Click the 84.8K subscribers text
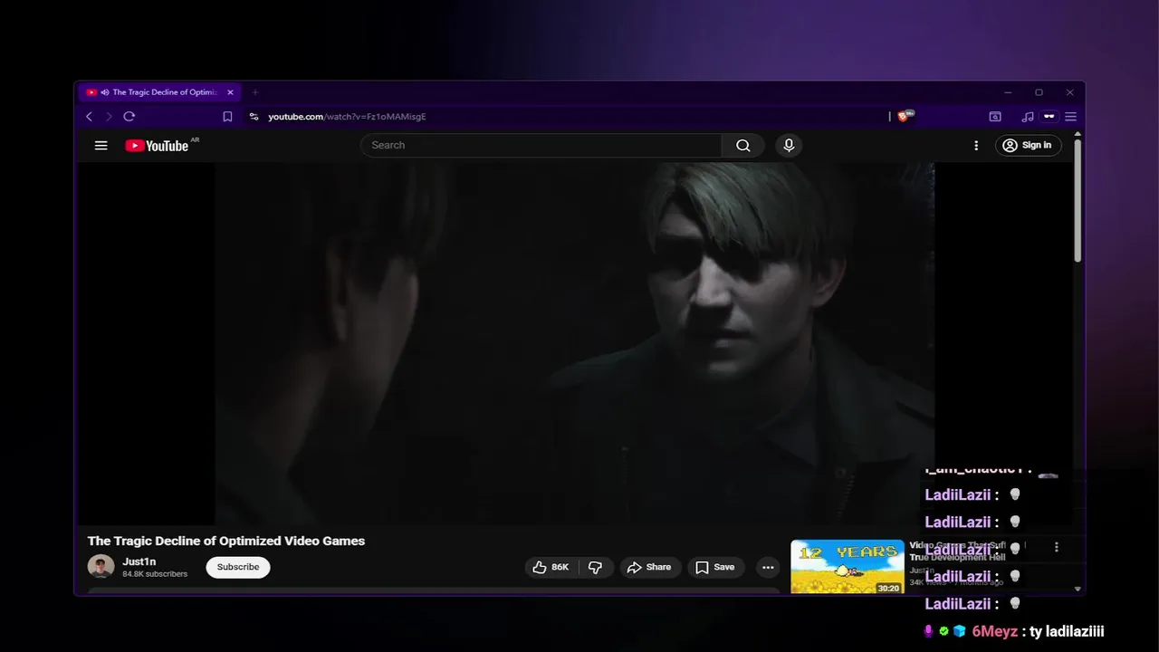The height and width of the screenshot is (652, 1159). [x=155, y=574]
